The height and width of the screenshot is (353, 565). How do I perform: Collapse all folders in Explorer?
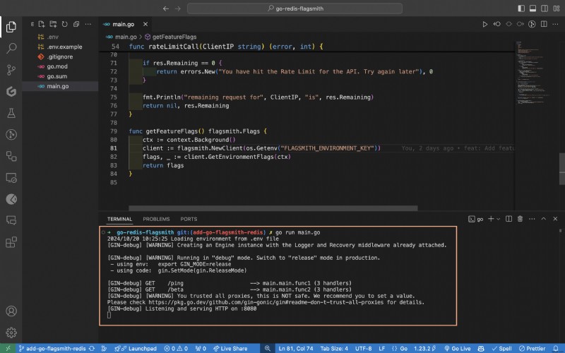(76, 24)
